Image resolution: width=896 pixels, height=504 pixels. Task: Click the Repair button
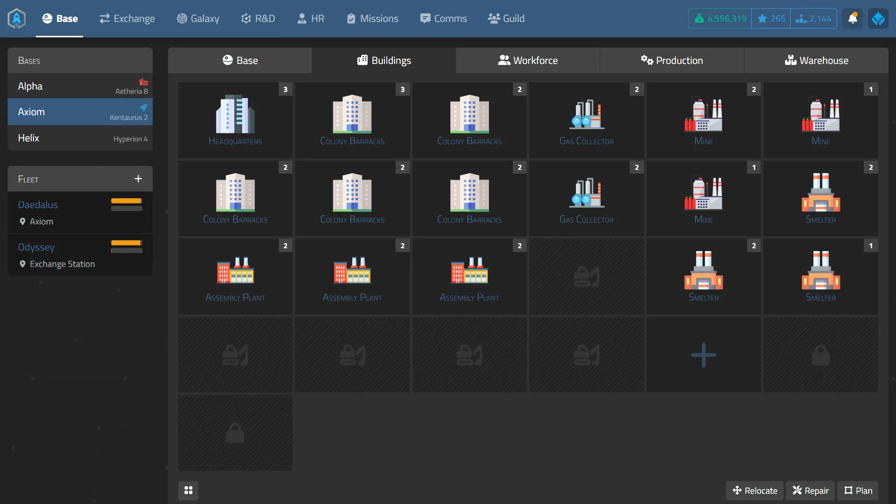811,490
